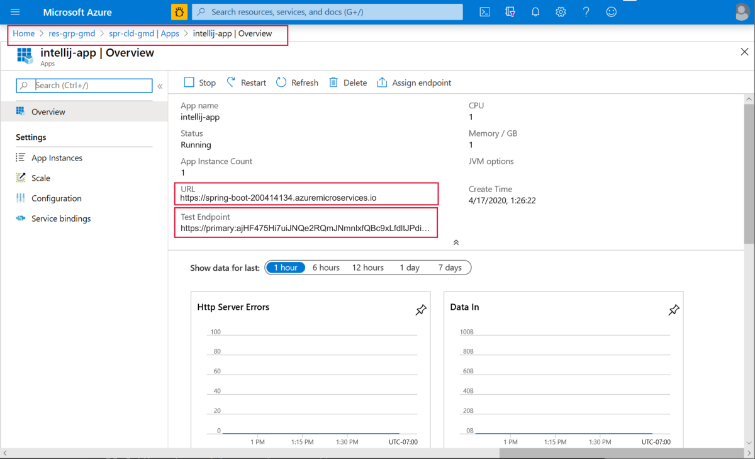Open App Instances in the settings menu
This screenshot has height=459, width=755.
point(57,158)
